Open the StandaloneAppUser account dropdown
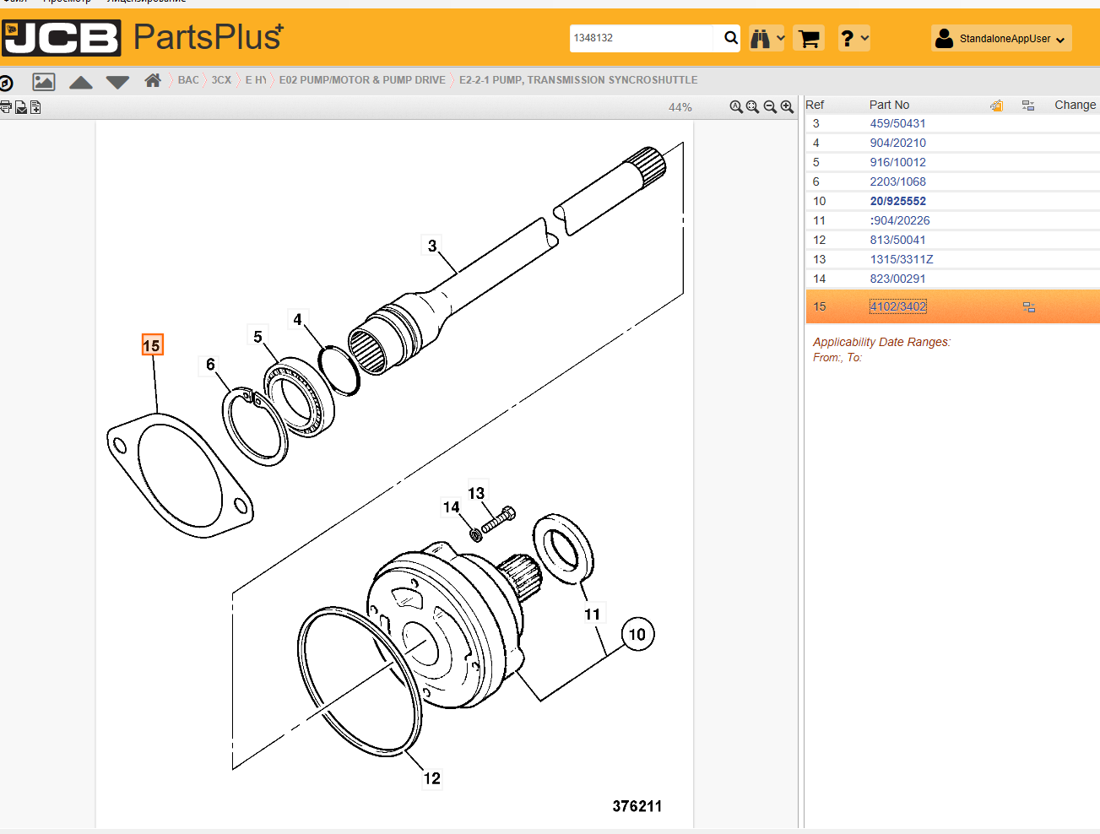This screenshot has width=1100, height=834. tap(1001, 39)
